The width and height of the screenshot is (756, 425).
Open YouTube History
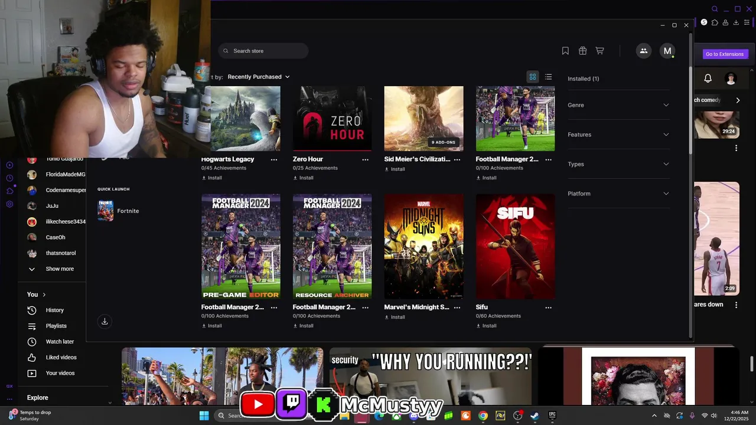click(54, 310)
